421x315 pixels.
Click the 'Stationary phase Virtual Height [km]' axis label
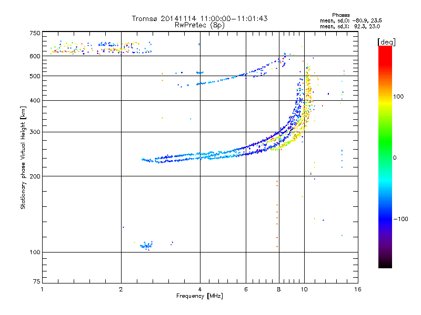23,157
